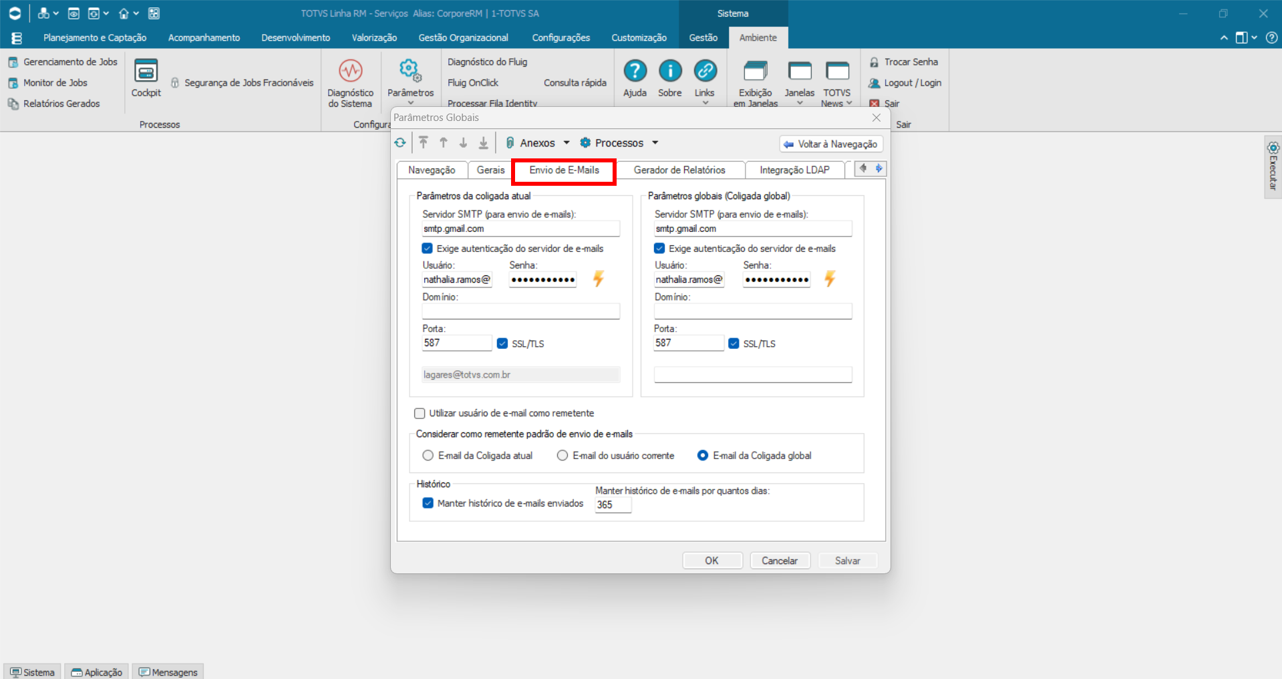Open the Ajuda help icon
This screenshot has width=1282, height=679.
pyautogui.click(x=635, y=70)
